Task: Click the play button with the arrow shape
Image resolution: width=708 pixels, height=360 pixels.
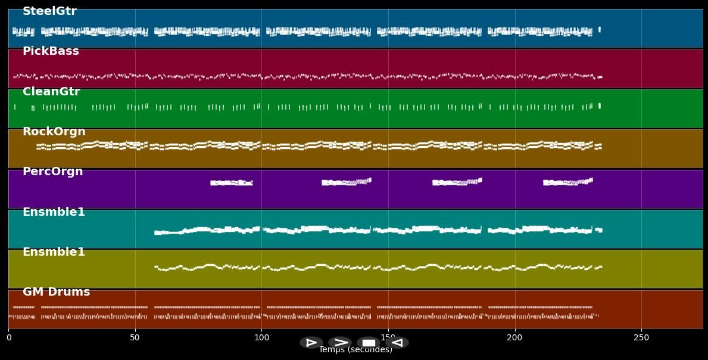Action: click(340, 343)
